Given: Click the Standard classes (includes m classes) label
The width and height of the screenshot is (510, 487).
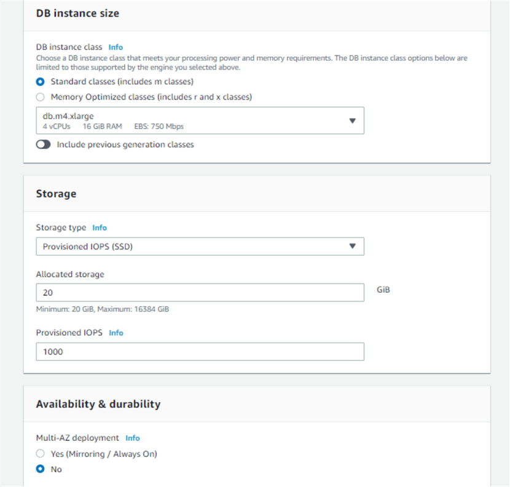Looking at the screenshot, I should (122, 82).
